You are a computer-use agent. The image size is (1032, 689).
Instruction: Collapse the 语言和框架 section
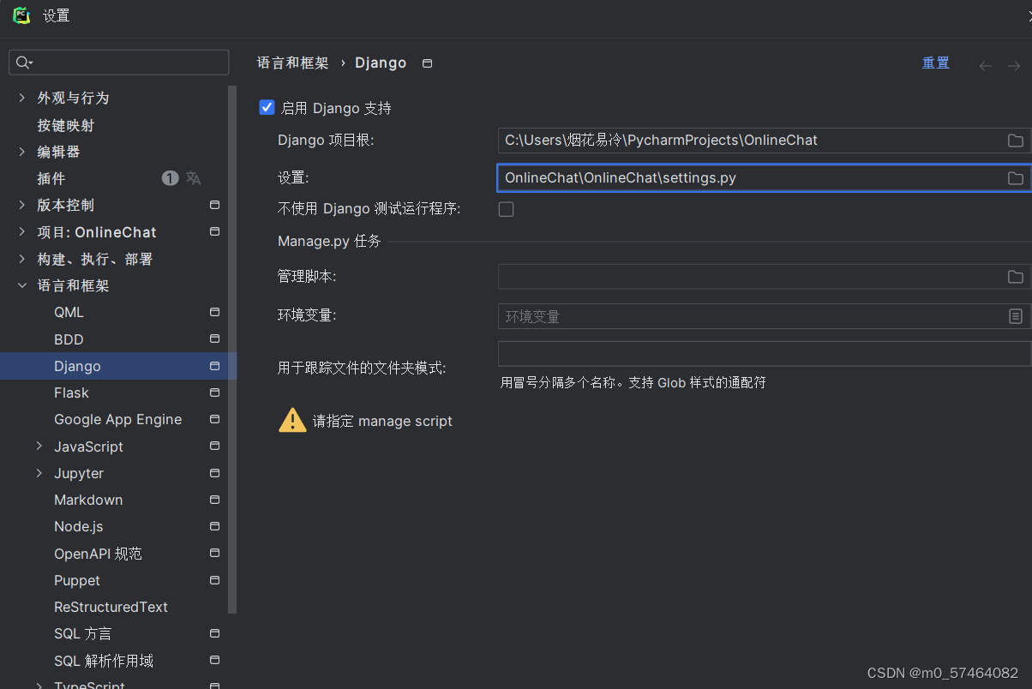(x=21, y=285)
